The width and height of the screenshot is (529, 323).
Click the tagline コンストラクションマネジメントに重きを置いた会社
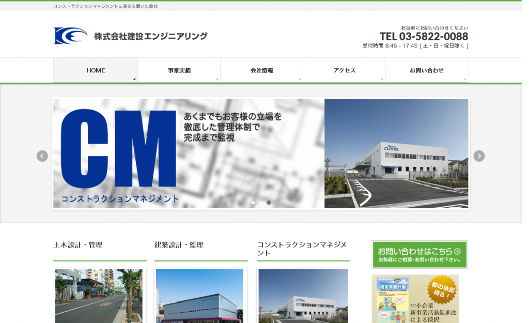pos(105,6)
